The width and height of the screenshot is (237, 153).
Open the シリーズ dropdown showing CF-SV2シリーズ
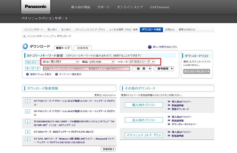tap(142, 61)
